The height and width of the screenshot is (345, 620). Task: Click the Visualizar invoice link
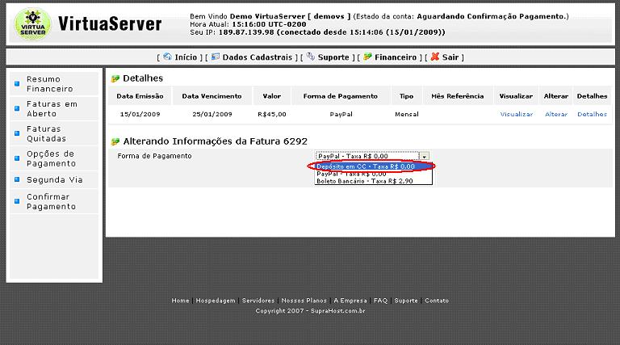[516, 115]
